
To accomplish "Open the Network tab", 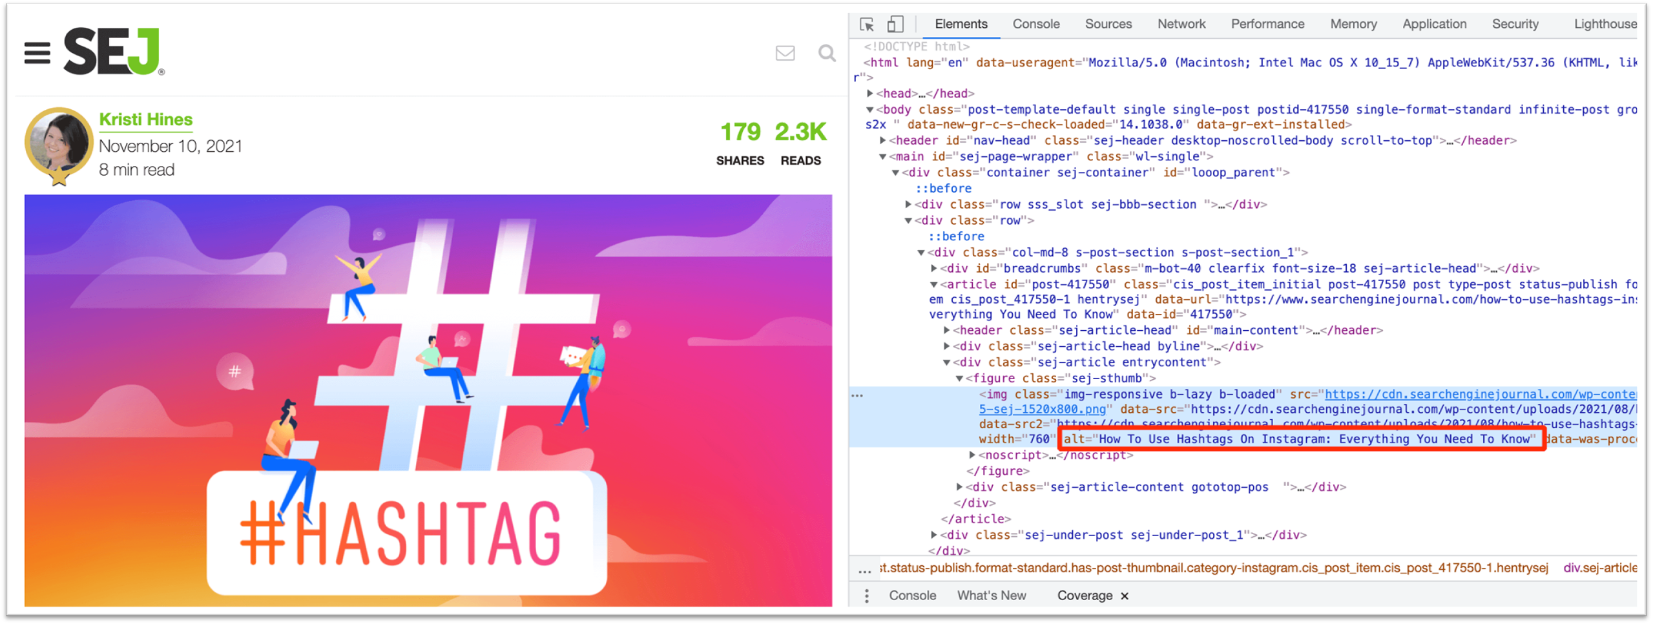I will point(1181,24).
